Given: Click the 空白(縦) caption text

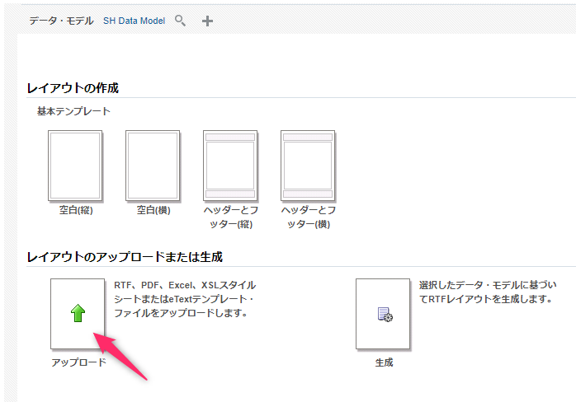Looking at the screenshot, I should (76, 210).
